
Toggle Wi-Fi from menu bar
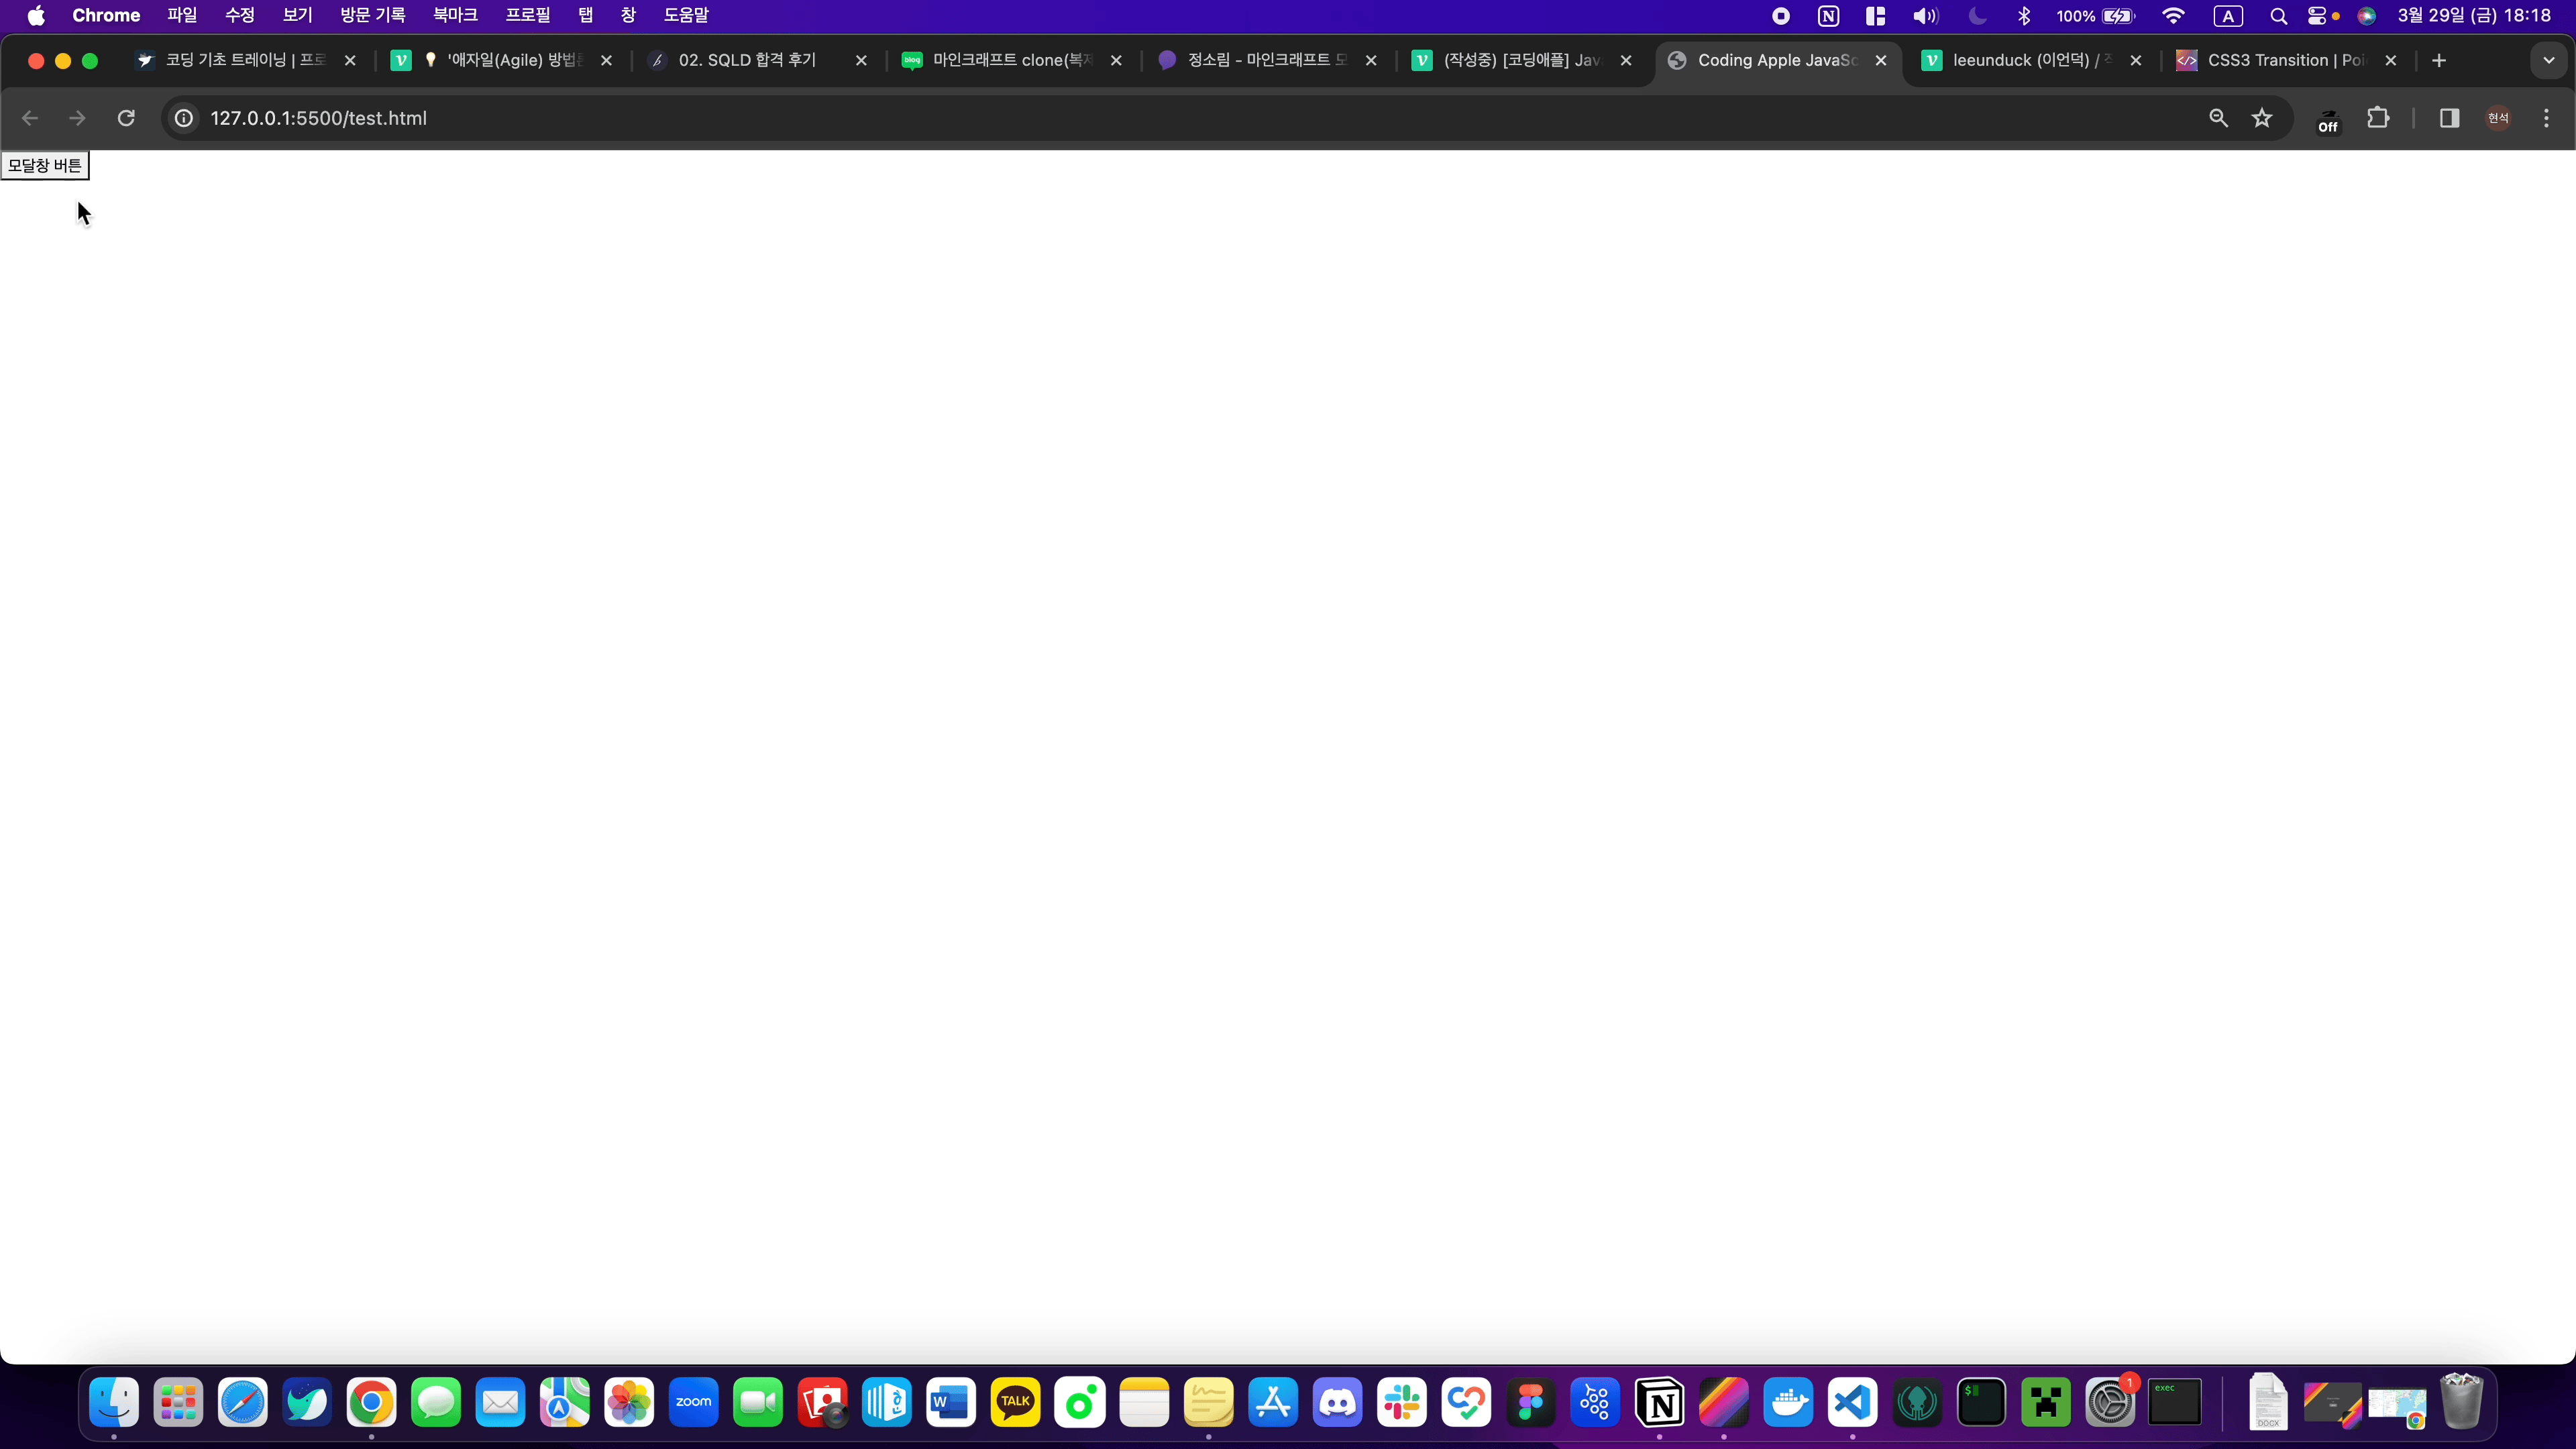point(2173,16)
